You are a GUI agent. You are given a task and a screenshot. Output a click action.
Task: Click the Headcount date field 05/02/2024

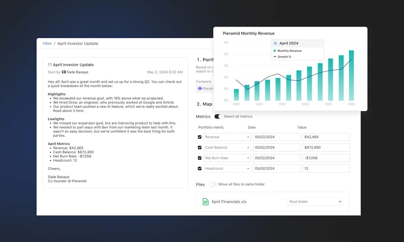[x=276, y=168]
